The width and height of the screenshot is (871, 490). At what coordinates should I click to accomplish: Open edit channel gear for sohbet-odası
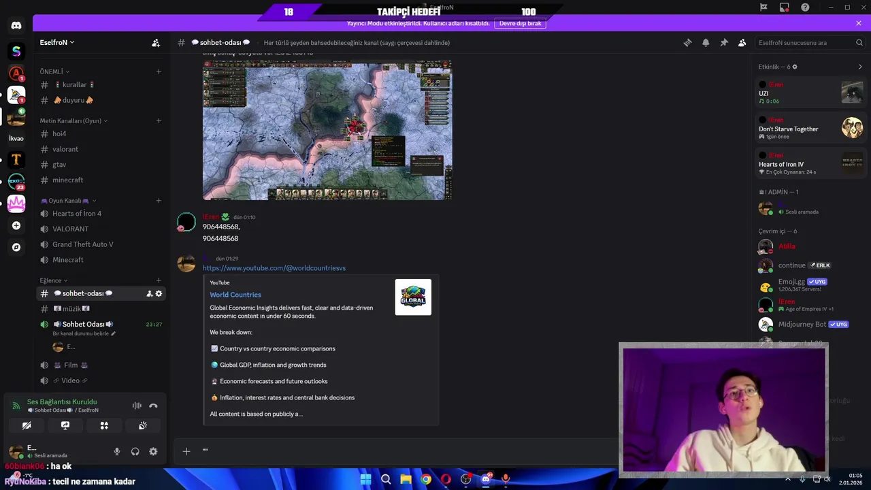pos(159,293)
